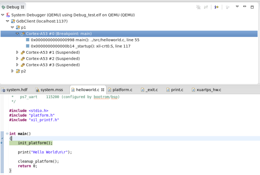Toggle Instruction Stepping Mode icon
Viewport: 260px width, 175px height.
pyautogui.click(x=216, y=7)
